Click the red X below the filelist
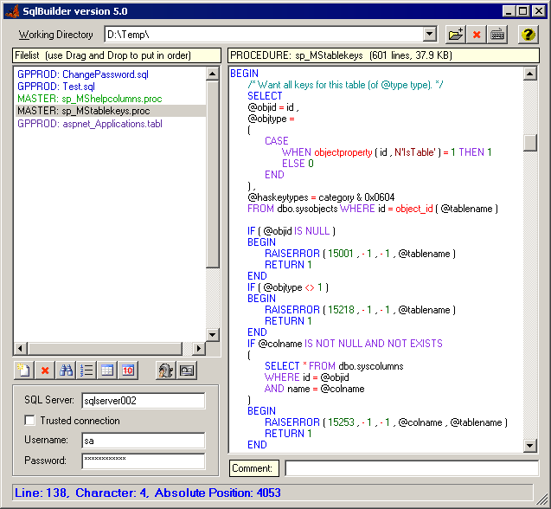 45,370
